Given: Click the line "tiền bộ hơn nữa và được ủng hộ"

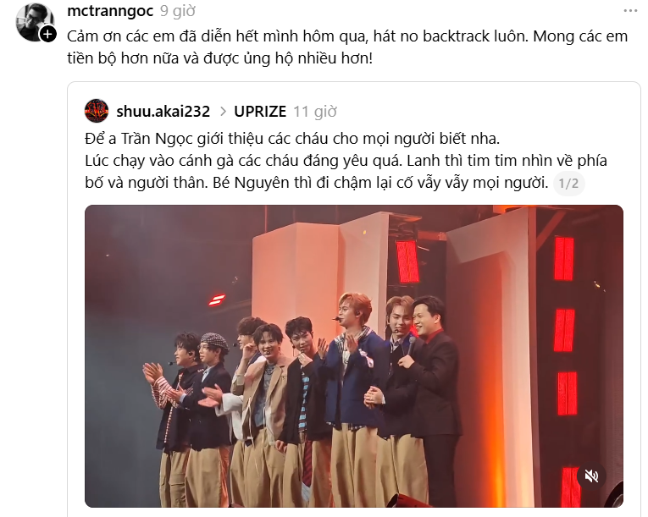Looking at the screenshot, I should (220, 58).
